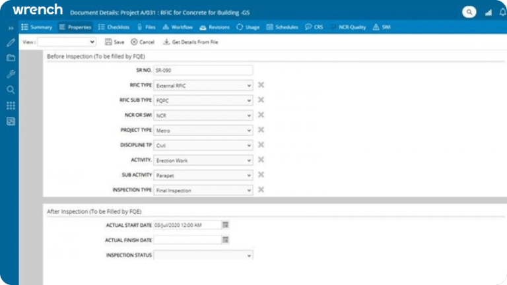Click the pencil edit icon in sidebar

pyautogui.click(x=11, y=42)
